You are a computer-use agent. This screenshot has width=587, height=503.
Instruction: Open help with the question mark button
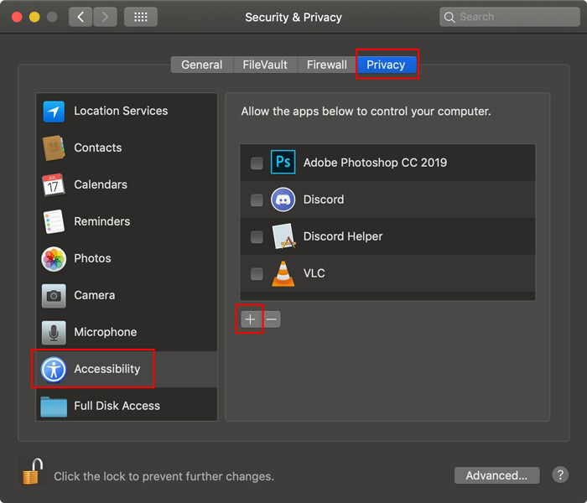tap(560, 474)
